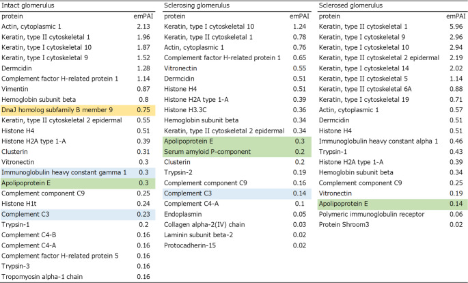Screen dimensions: 468x283
Task: Click the emPAI value 0.78
Action: (299, 37)
